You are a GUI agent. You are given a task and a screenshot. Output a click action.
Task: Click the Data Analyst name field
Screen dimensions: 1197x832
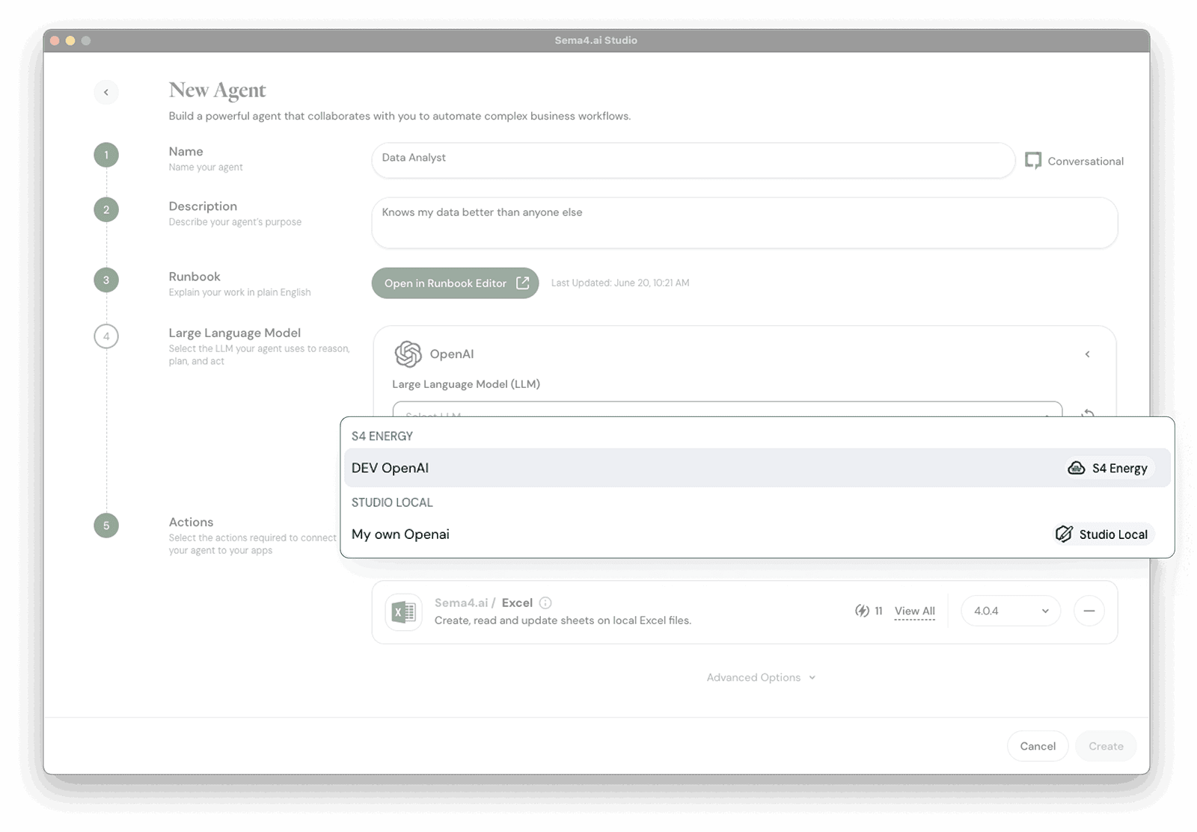point(692,160)
